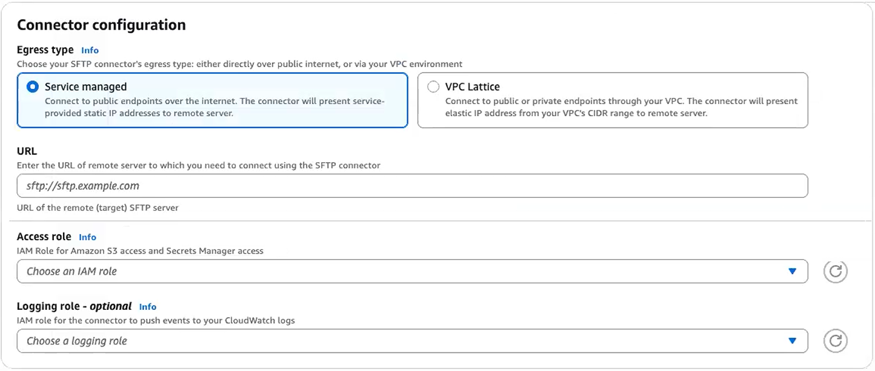Click the blue arrow in Logging role dropdown
This screenshot has height=371, width=875.
point(791,341)
